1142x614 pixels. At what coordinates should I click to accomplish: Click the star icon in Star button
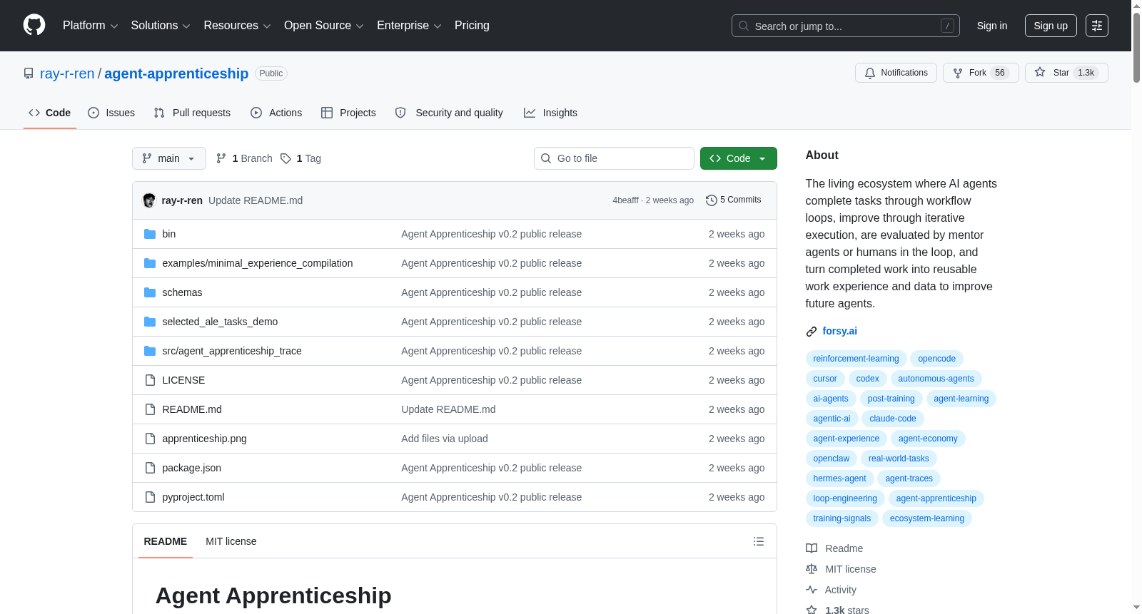point(1040,73)
